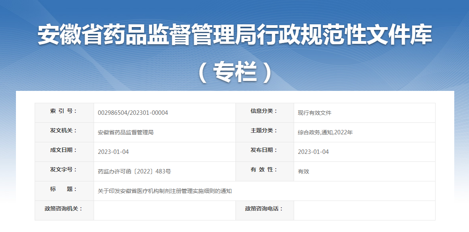Click the 索引号 label cell
Screen dimensions: 469x232
pyautogui.click(x=64, y=113)
